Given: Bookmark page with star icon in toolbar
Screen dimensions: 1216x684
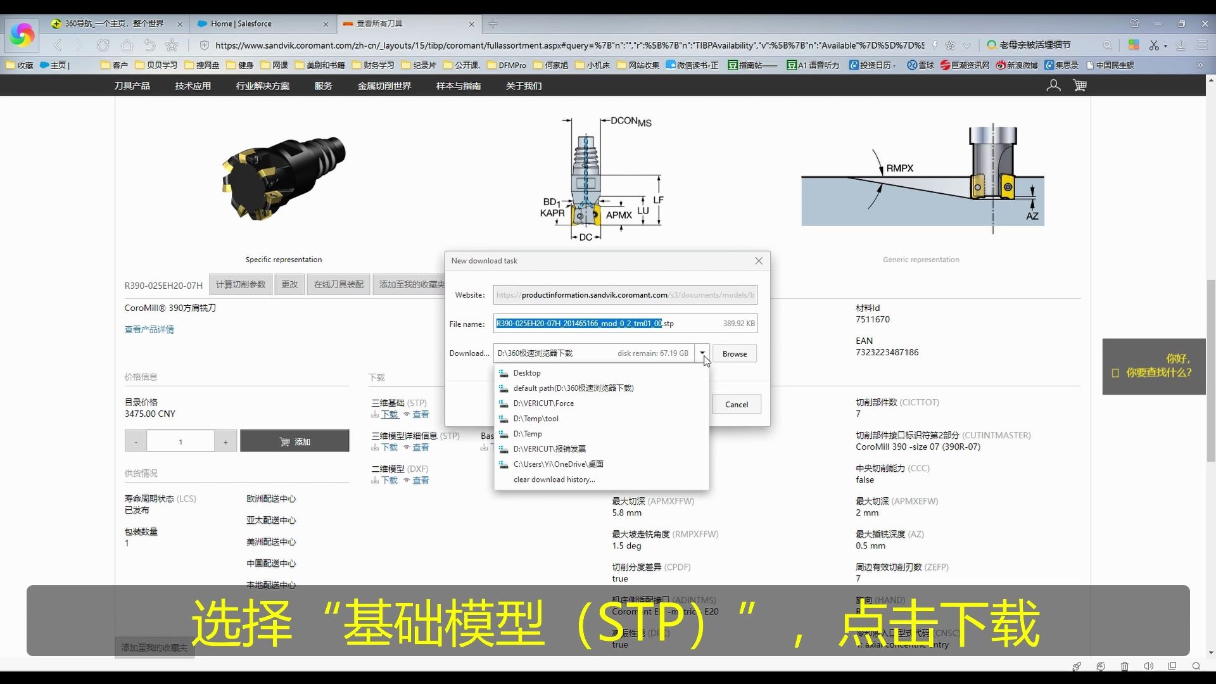Looking at the screenshot, I should click(172, 45).
